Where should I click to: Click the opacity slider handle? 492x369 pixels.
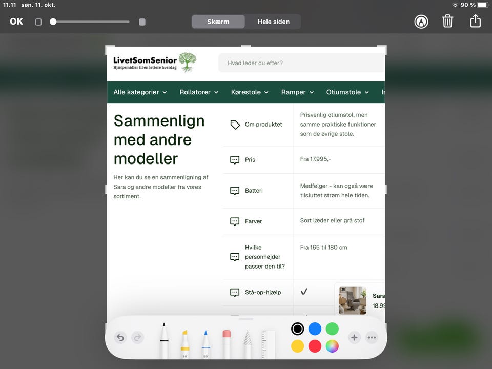click(x=53, y=22)
